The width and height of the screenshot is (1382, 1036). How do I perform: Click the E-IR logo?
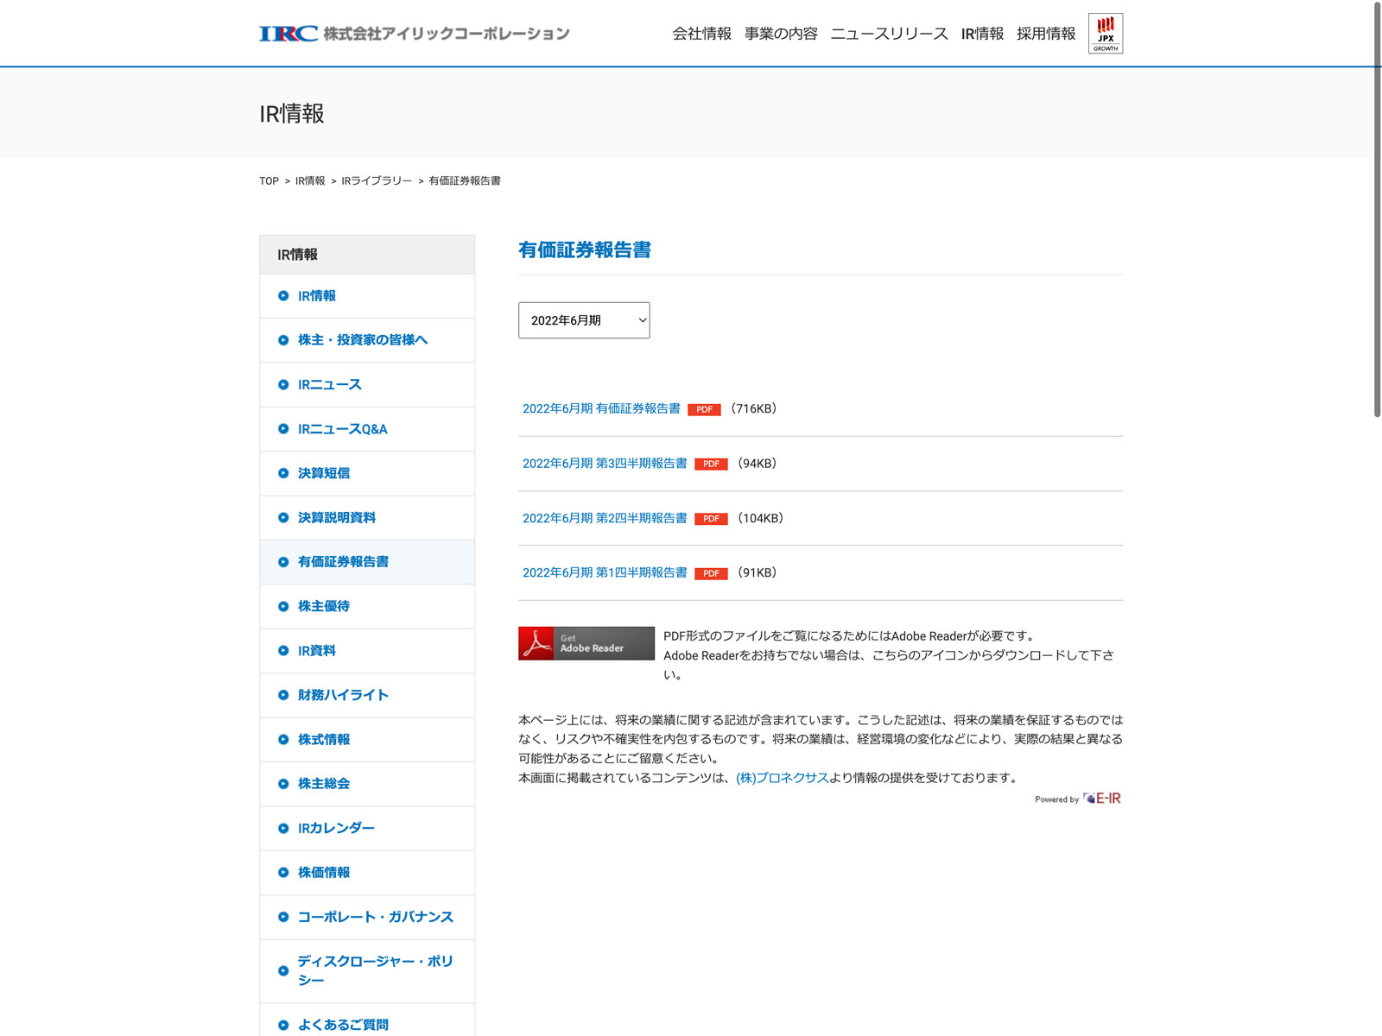click(1102, 799)
